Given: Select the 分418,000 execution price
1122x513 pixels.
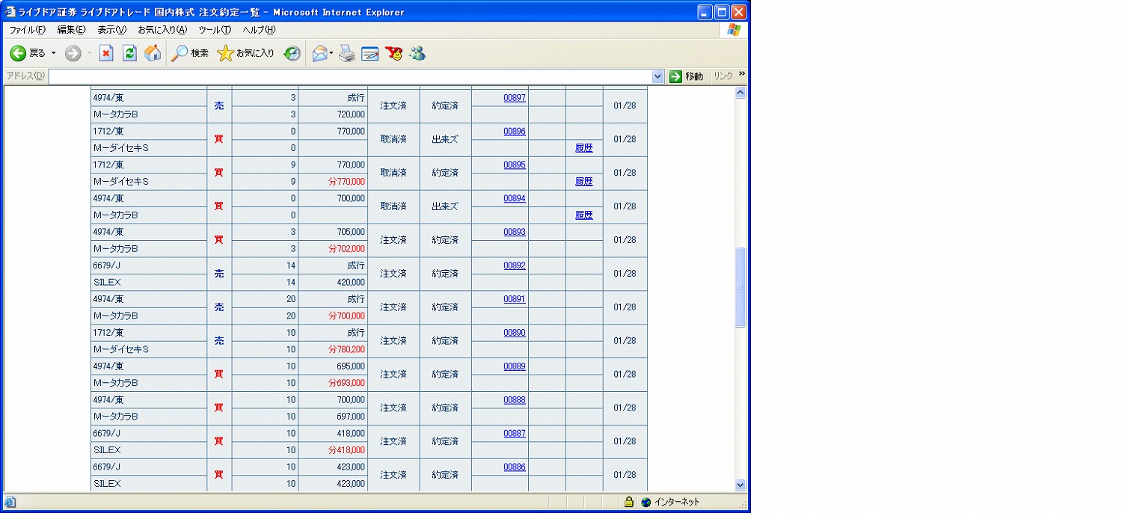Looking at the screenshot, I should point(347,450).
